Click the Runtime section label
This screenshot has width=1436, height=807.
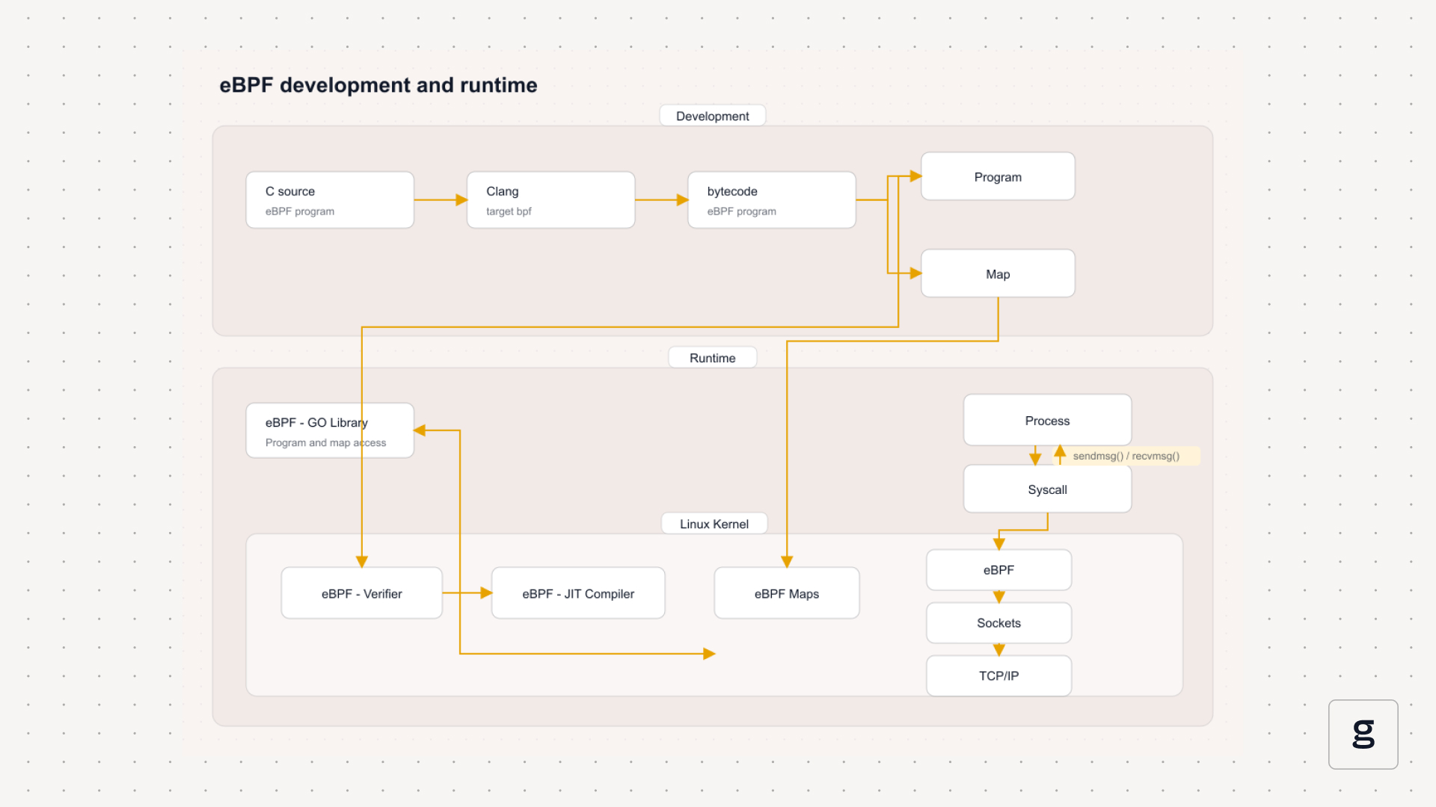(713, 358)
